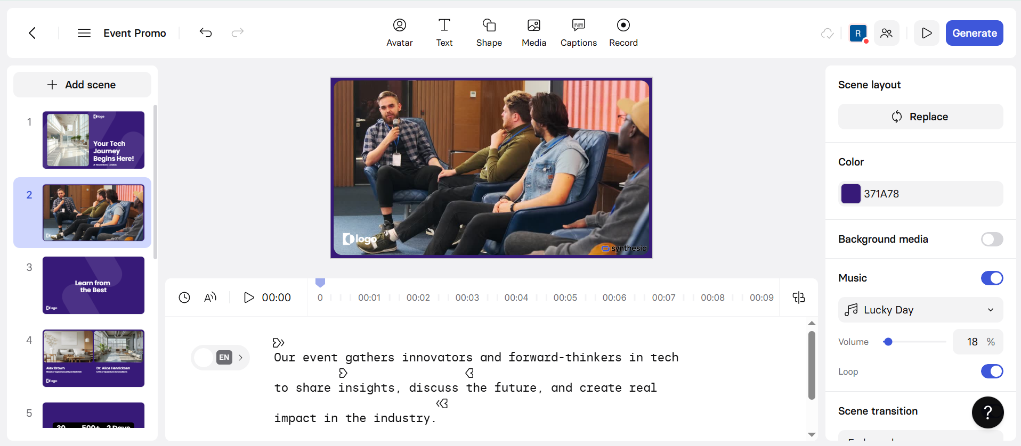Turn off the Music toggle
The width and height of the screenshot is (1021, 446).
(992, 278)
